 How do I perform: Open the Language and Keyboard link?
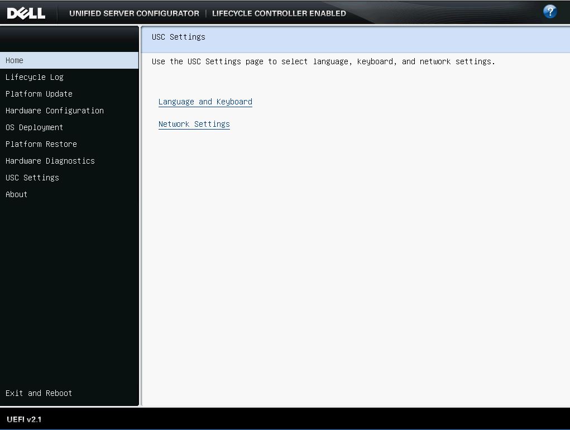tap(205, 102)
